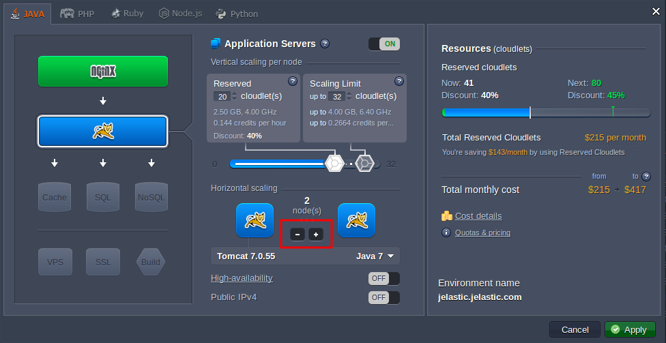
Task: Click the Quotas info icon
Action: point(446,233)
